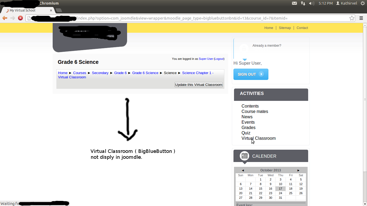The width and height of the screenshot is (367, 206).
Task: Click the volume speaker icon
Action: 312,3
